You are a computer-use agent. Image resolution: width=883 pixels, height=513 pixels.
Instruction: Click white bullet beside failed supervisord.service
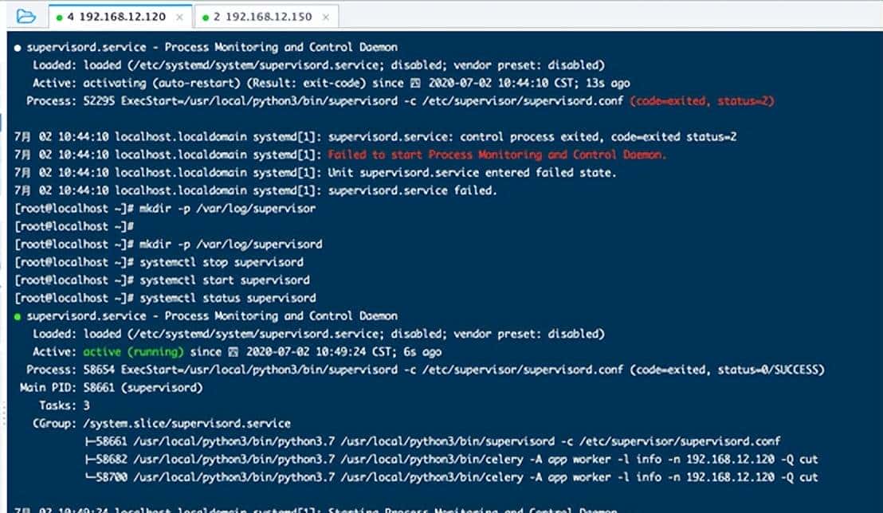[18, 48]
